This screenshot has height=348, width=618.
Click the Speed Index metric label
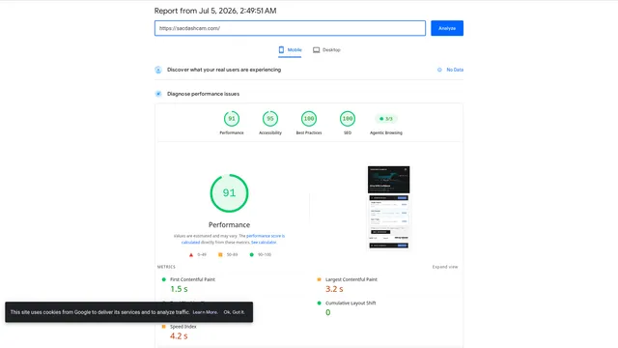(x=183, y=327)
